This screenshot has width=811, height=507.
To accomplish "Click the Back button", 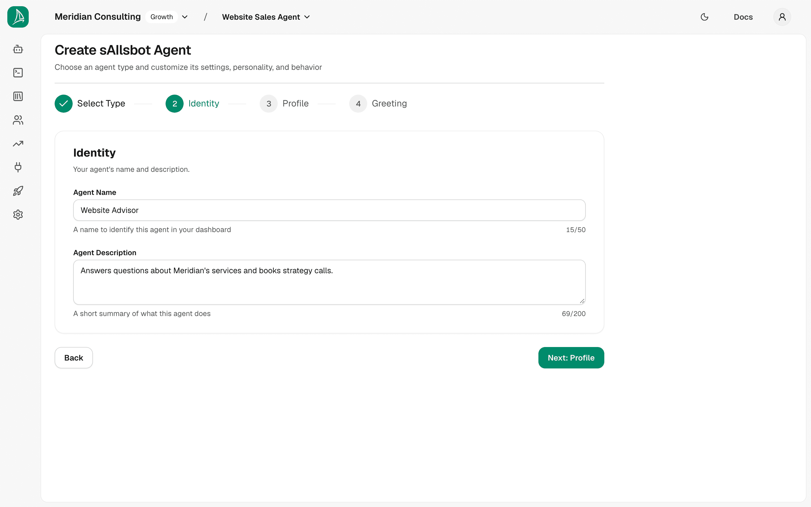I will click(74, 358).
